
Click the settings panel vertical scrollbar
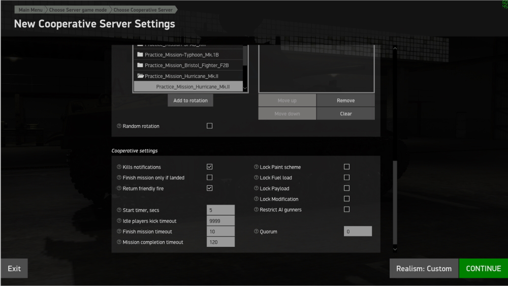click(395, 202)
